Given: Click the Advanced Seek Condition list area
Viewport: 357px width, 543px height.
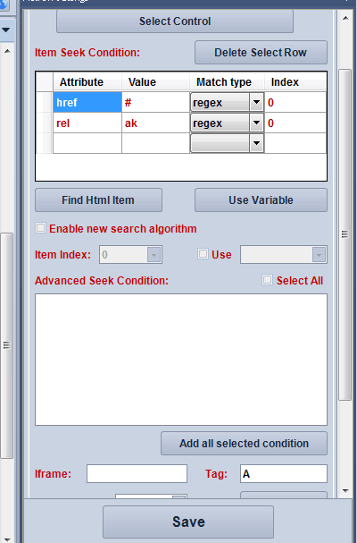Looking at the screenshot, I should (181, 360).
